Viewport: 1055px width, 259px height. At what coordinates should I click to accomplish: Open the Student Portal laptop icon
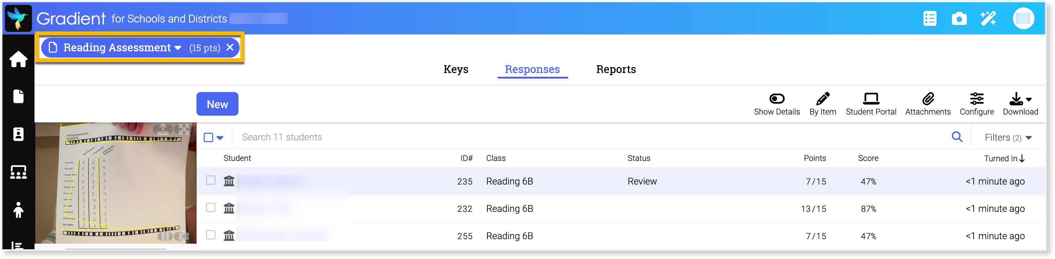point(871,104)
